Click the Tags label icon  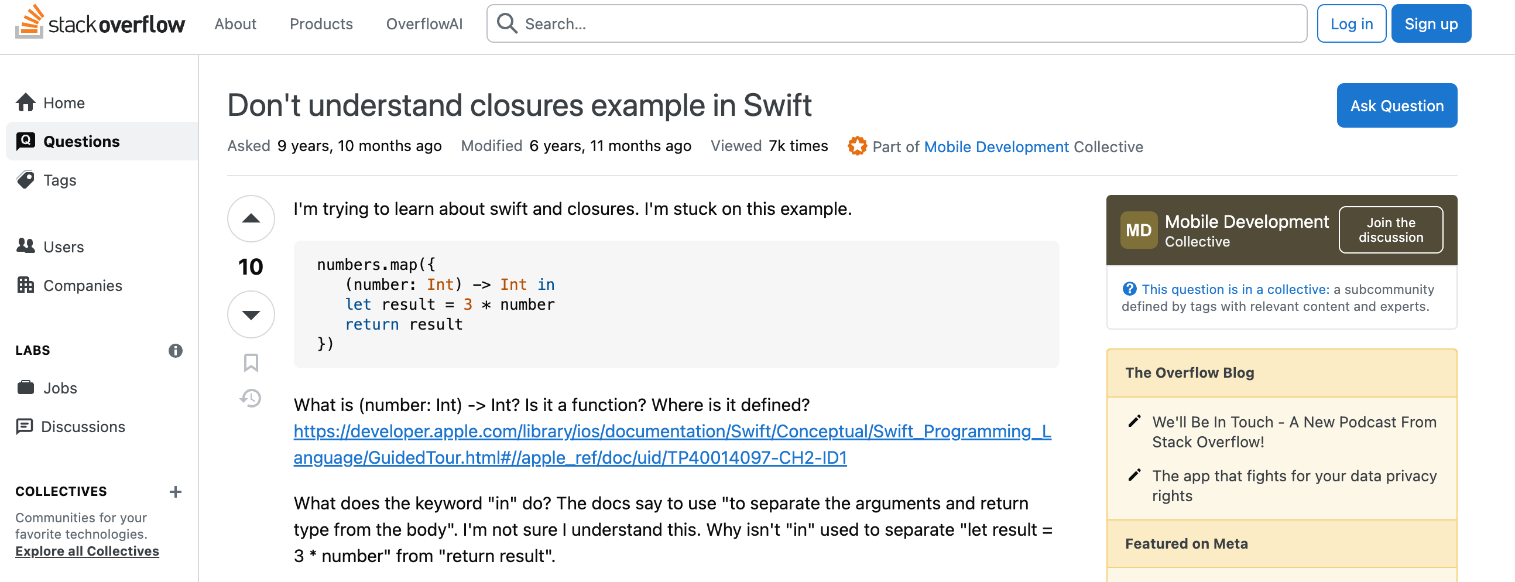tap(25, 180)
